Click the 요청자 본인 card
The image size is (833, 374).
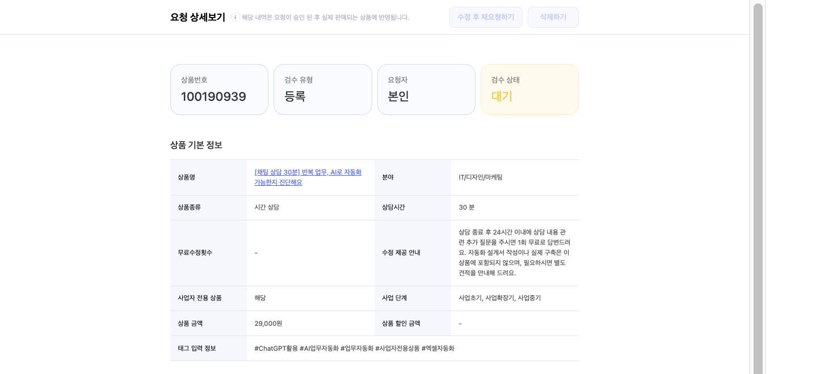tap(426, 90)
